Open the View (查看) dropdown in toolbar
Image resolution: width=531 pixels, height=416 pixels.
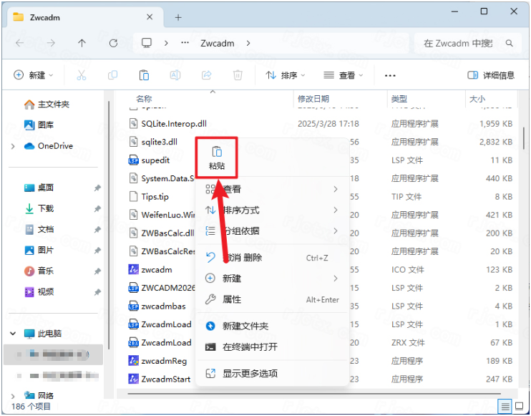pos(344,75)
